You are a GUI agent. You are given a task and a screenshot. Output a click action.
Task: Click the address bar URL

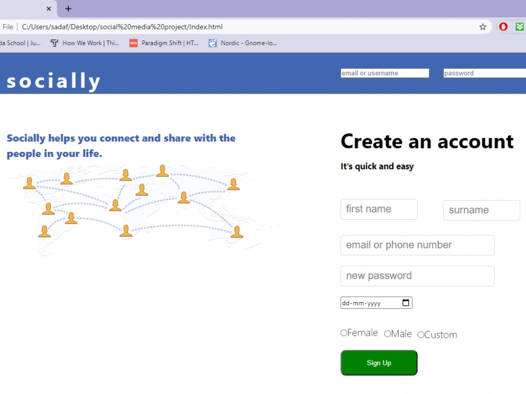122,27
